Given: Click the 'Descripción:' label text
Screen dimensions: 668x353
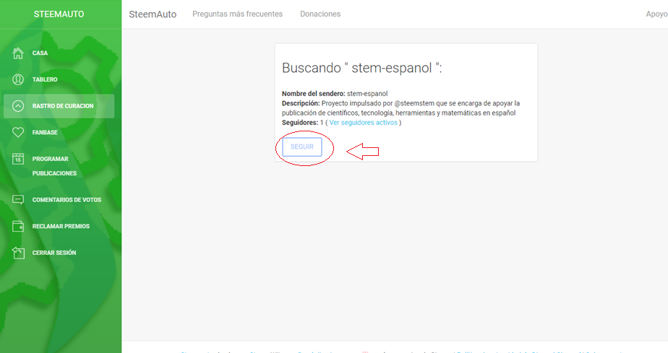Looking at the screenshot, I should [x=301, y=103].
